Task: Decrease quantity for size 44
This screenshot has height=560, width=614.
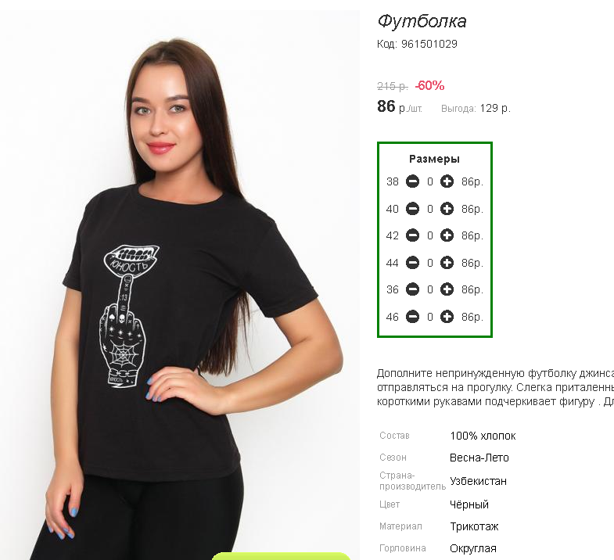Action: coord(412,262)
